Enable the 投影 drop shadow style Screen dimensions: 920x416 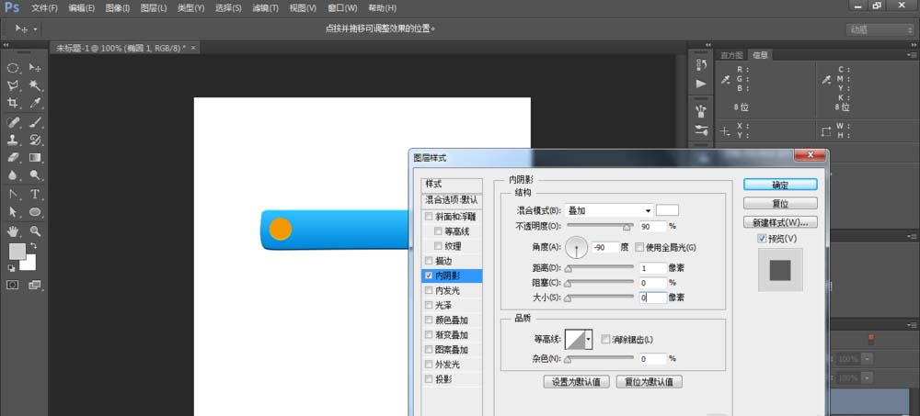(429, 378)
